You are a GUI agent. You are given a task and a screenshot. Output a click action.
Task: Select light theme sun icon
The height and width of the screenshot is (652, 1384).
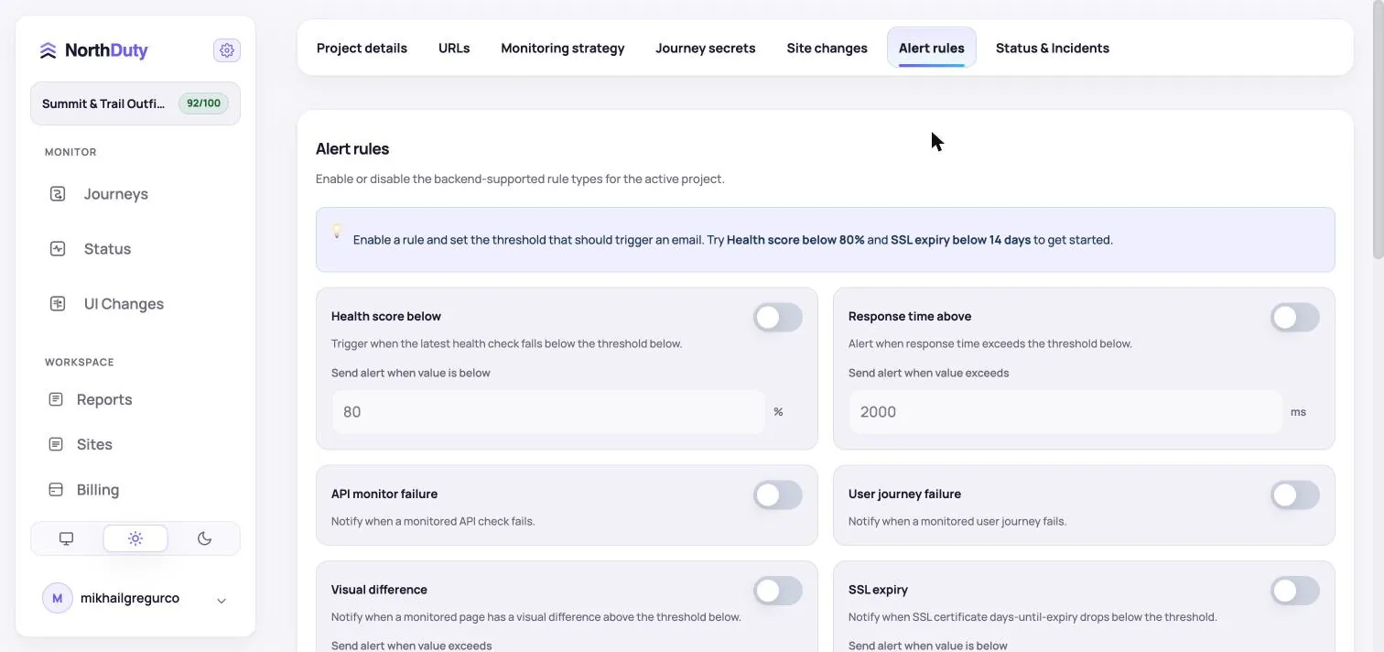(135, 538)
